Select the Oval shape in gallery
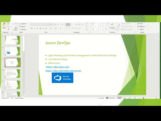The width and height of the screenshot is (161, 121). 103,24
